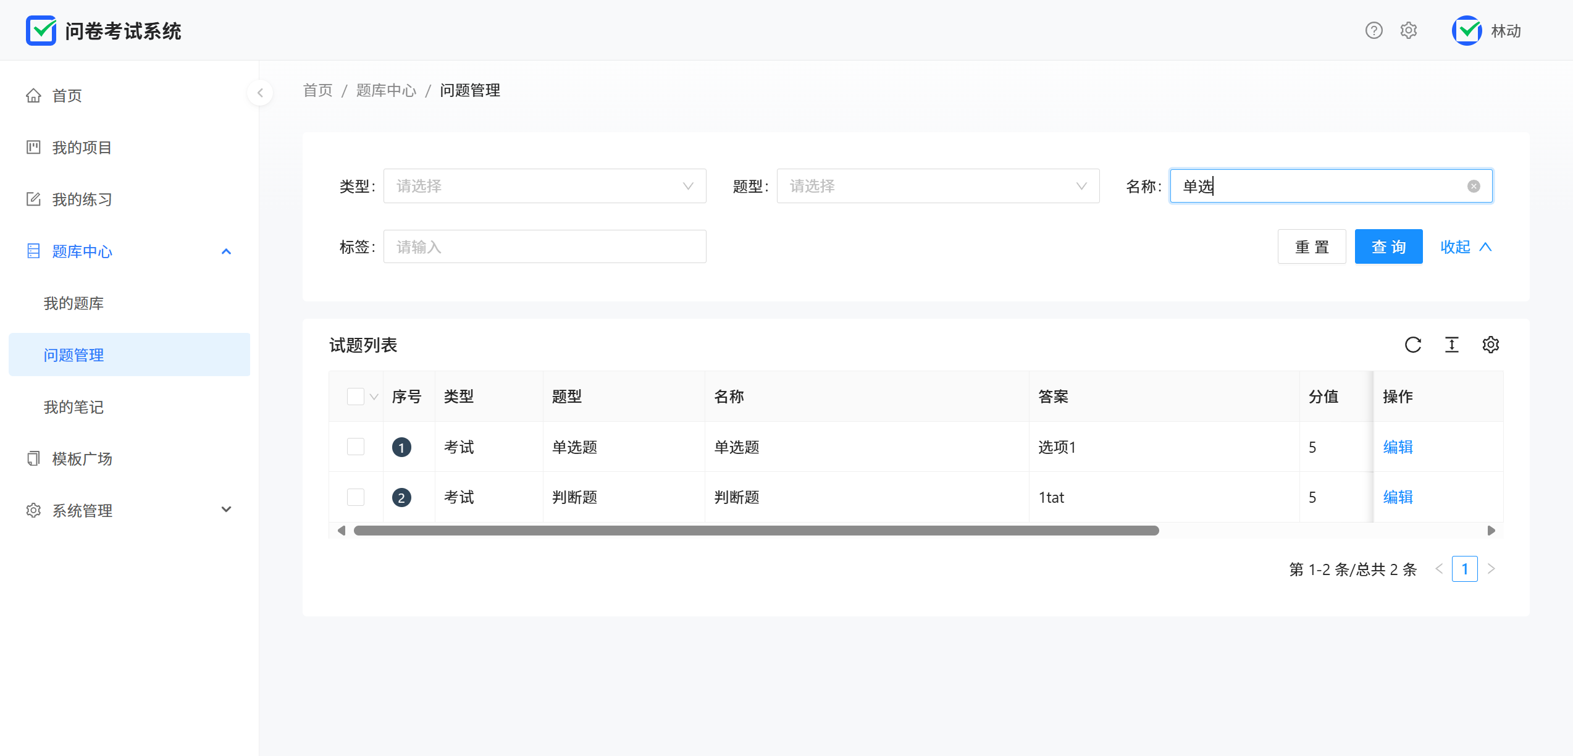
Task: Click the 林动 user avatar
Action: coord(1467,30)
